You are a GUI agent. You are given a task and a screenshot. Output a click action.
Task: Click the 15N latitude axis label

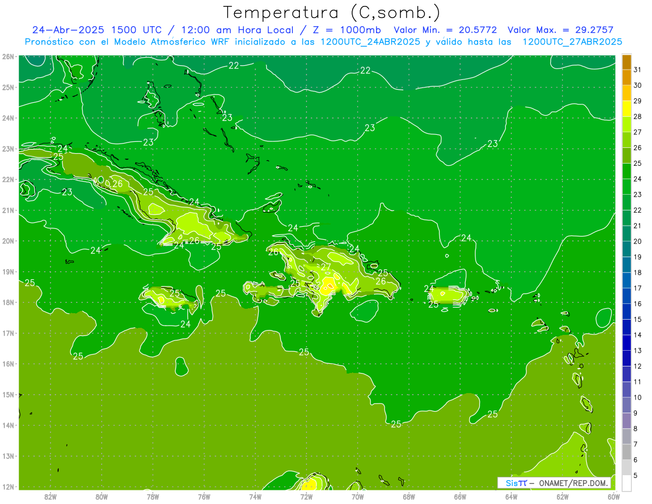[x=8, y=394]
